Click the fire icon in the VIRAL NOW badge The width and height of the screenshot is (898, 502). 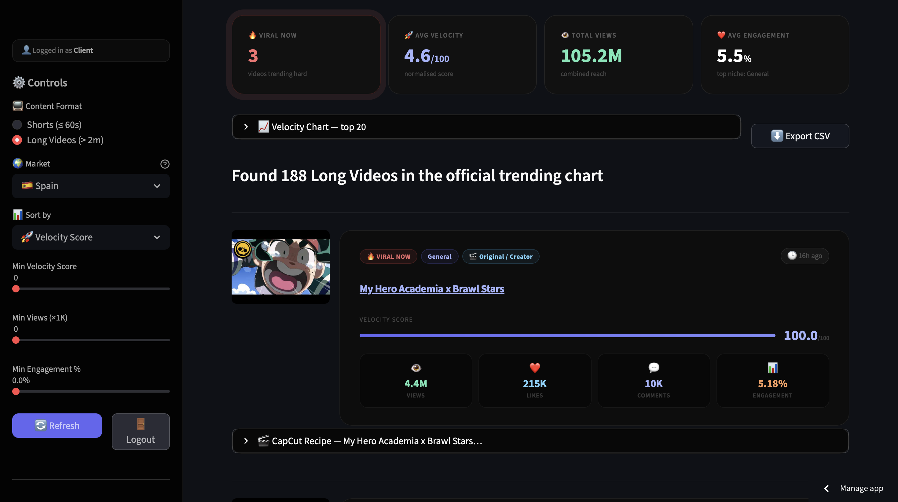click(x=370, y=256)
